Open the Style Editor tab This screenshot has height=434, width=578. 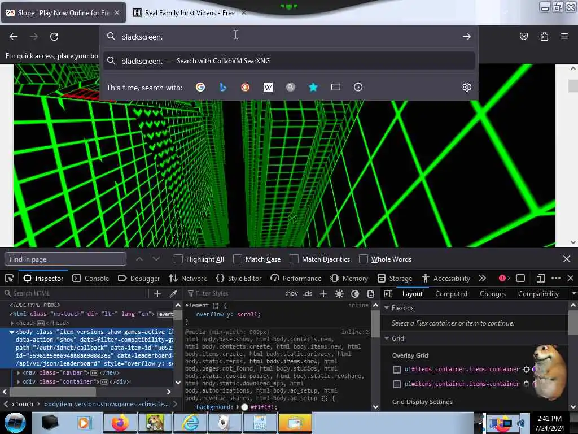pyautogui.click(x=239, y=278)
